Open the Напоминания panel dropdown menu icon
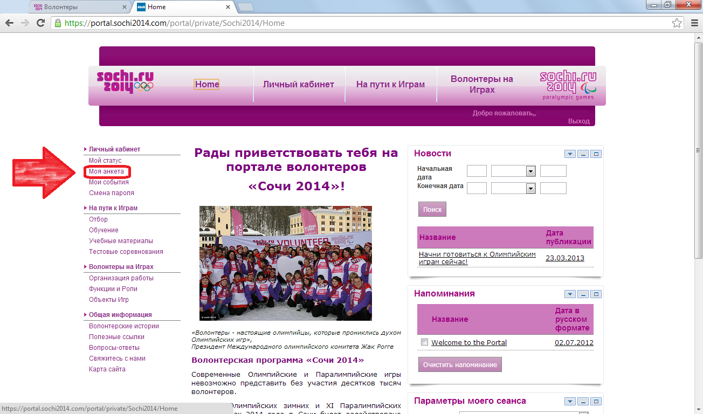 570,294
